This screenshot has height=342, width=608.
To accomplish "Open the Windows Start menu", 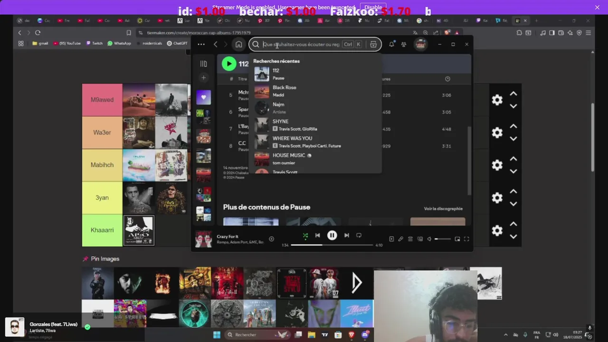I will [217, 335].
